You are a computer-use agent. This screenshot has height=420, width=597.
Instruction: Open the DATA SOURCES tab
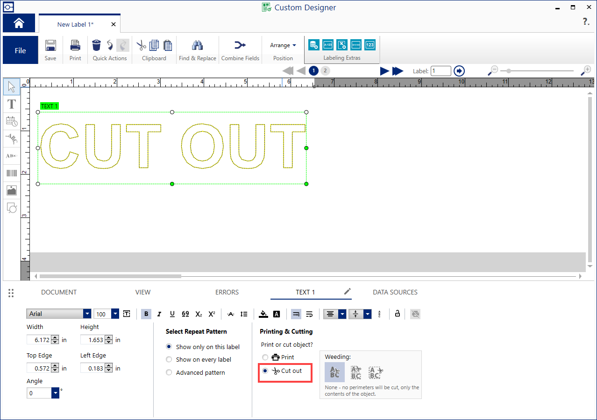[x=395, y=292]
